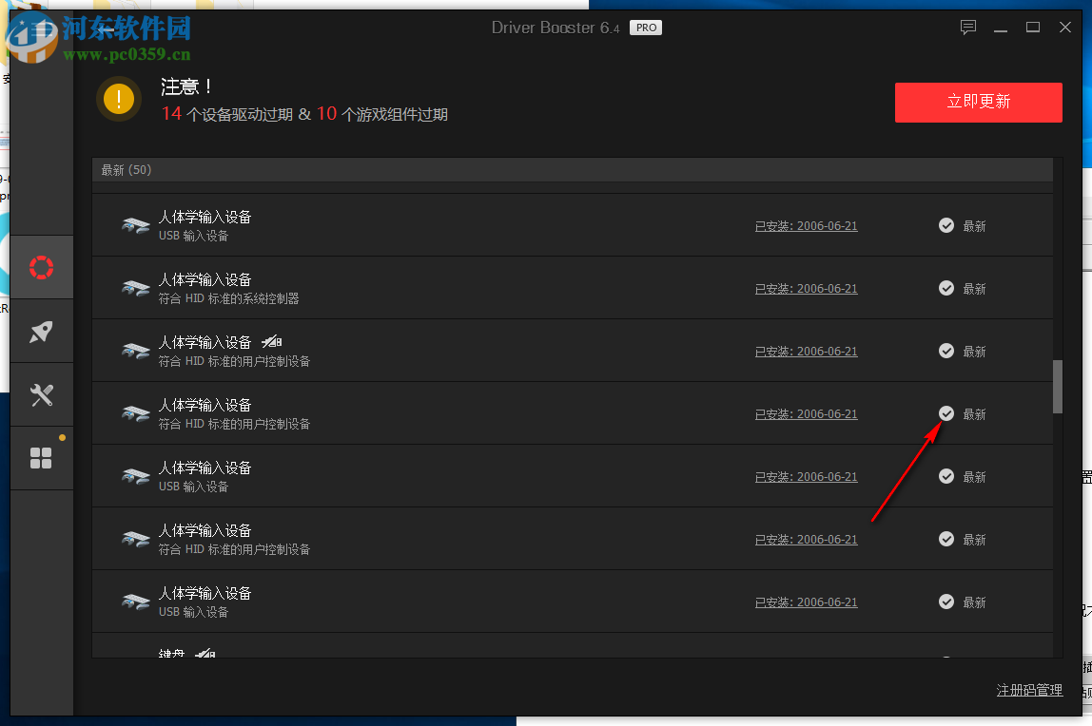Open the feedback speech-bubble icon
The height and width of the screenshot is (726, 1092).
[x=968, y=28]
